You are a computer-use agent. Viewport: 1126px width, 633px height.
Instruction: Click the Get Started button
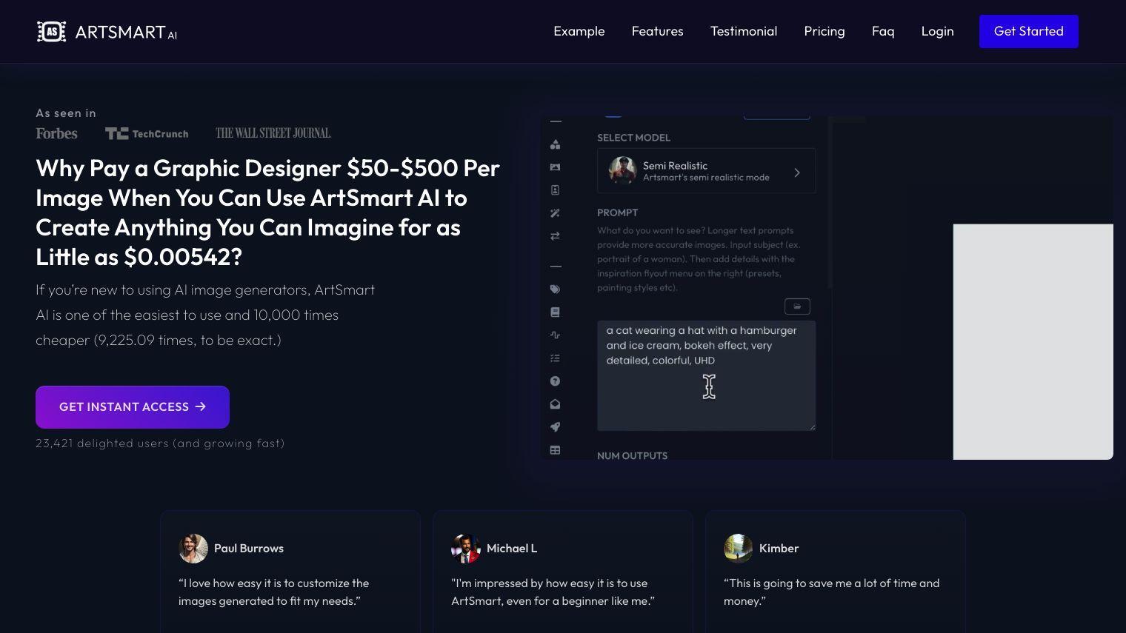1029,31
